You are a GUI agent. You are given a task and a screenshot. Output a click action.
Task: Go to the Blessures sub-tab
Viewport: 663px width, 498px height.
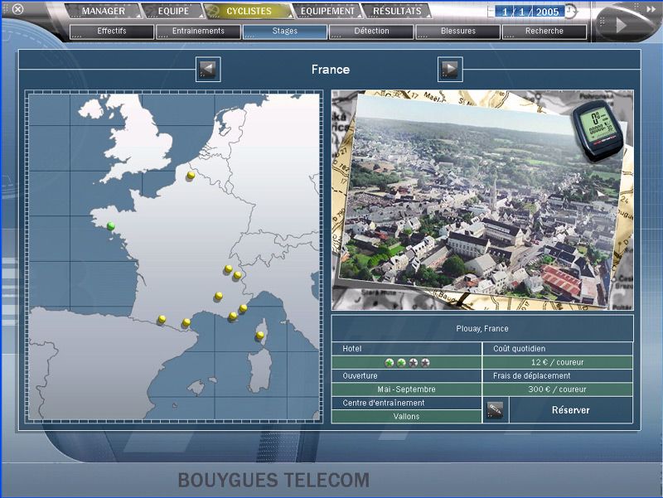(x=458, y=31)
